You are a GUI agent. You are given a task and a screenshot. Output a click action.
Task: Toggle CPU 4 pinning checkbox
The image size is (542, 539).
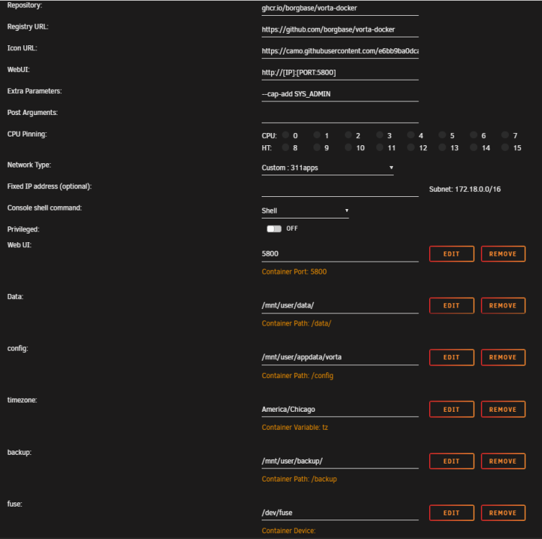click(x=410, y=135)
